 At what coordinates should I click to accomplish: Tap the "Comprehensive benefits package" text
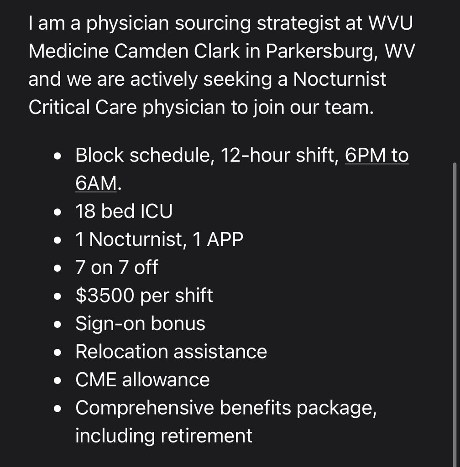tap(226, 408)
